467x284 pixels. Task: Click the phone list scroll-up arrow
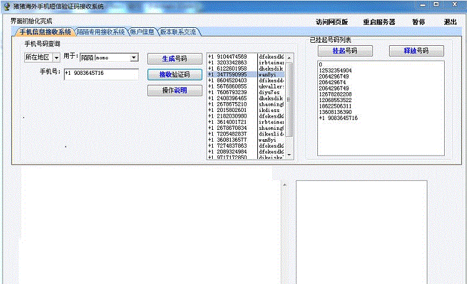coord(289,57)
